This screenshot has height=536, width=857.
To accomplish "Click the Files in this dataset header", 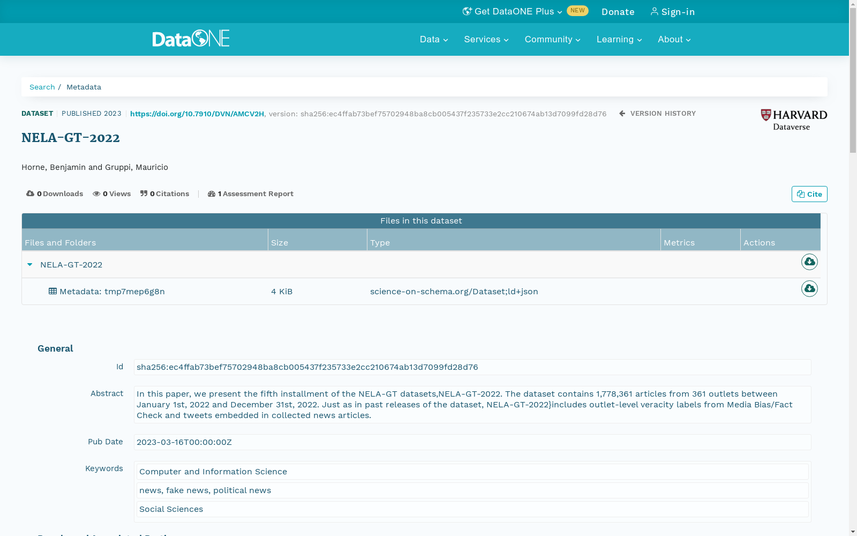I will pyautogui.click(x=421, y=221).
